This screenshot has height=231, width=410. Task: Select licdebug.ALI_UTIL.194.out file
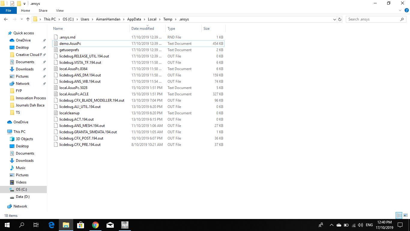click(80, 107)
